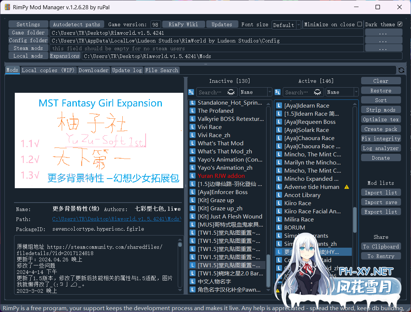Toggle the eye icon in the Active search box

317,92
